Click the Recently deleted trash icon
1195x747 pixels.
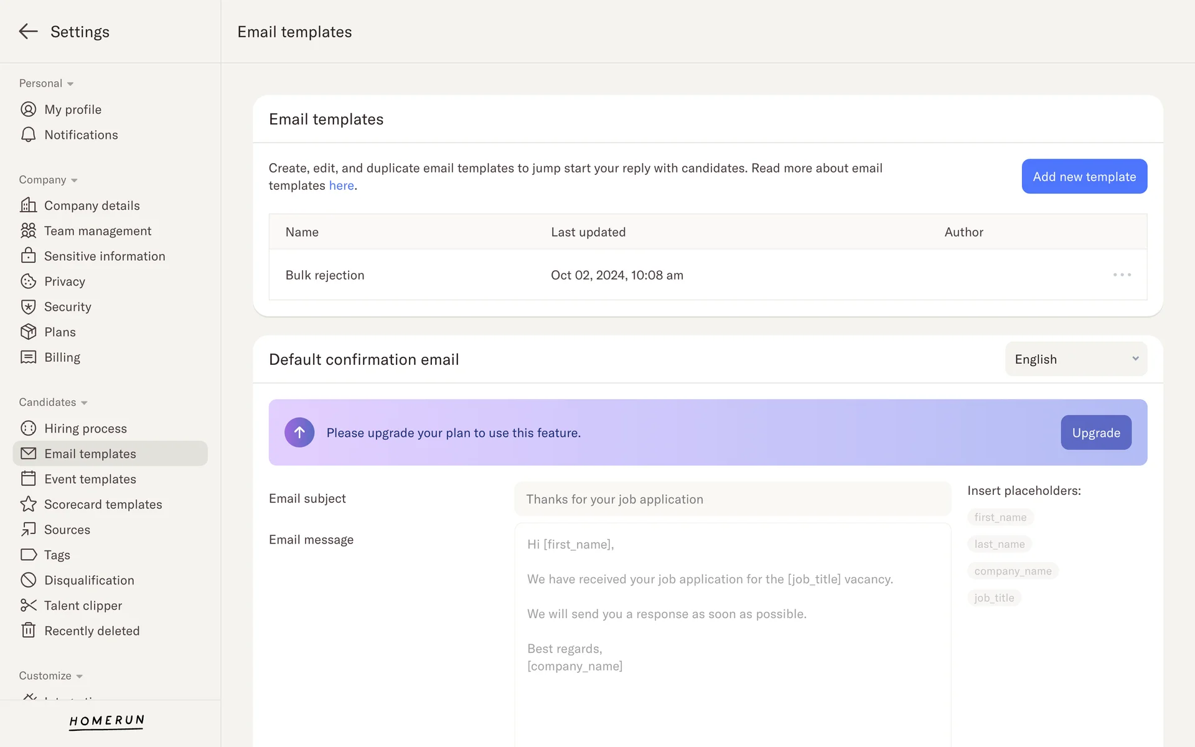tap(28, 631)
